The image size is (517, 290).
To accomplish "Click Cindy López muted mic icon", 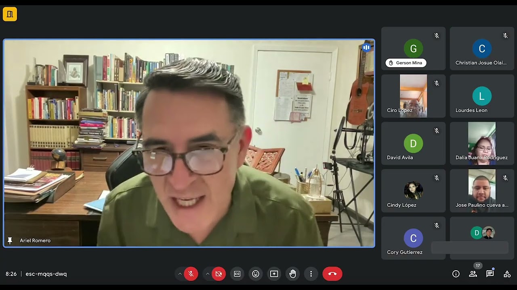I will pos(437,178).
